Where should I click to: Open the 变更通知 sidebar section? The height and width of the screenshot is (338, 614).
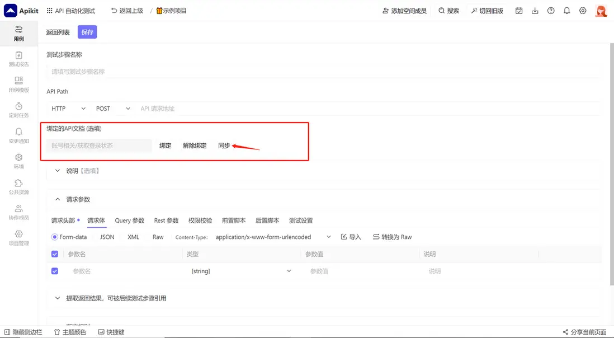click(x=19, y=136)
